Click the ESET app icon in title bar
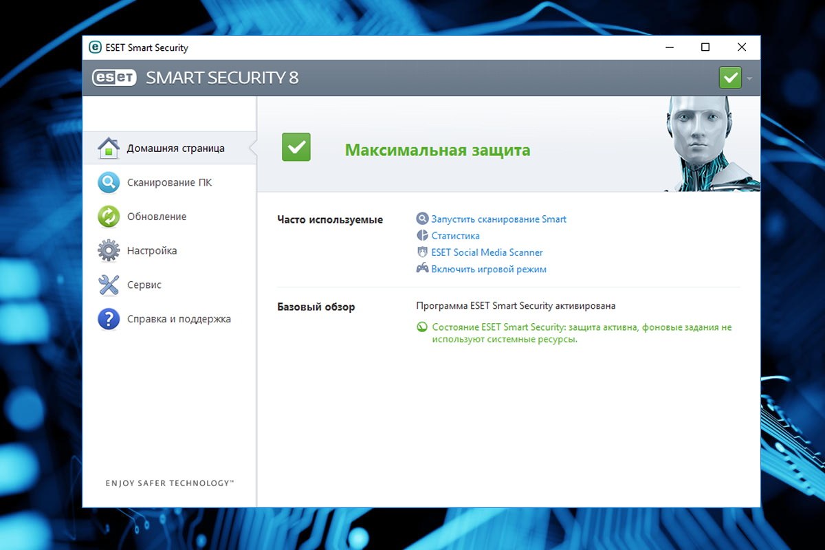Image resolution: width=825 pixels, height=550 pixels. pyautogui.click(x=95, y=47)
